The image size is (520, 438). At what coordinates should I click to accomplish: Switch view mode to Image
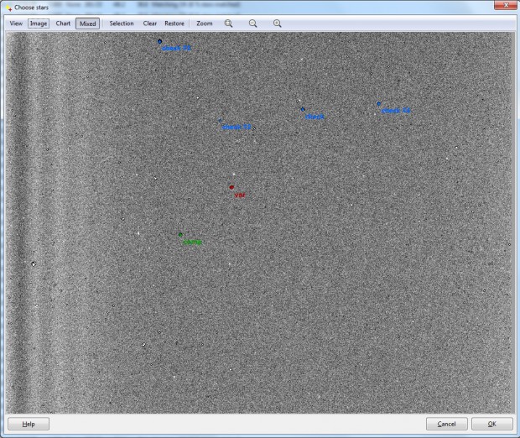(x=39, y=23)
